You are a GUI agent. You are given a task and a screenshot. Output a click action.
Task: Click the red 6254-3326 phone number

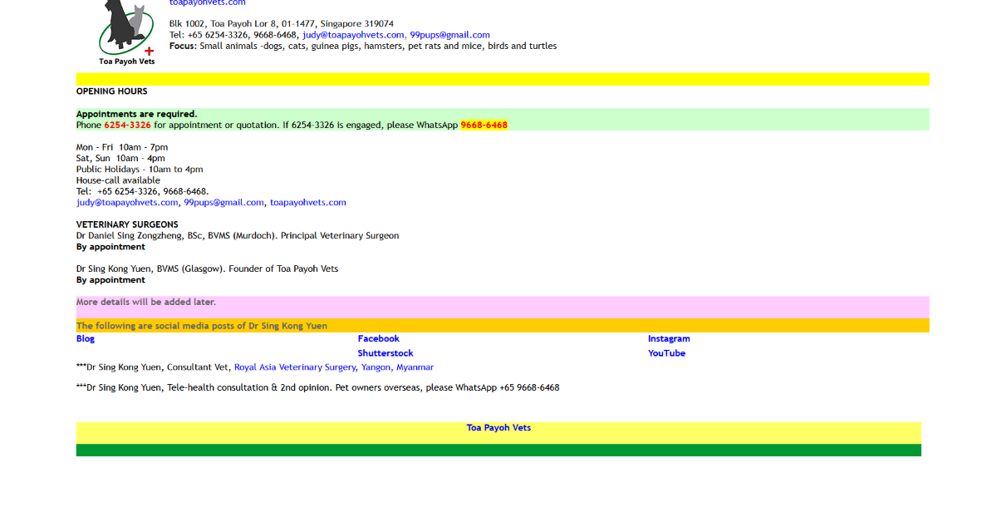point(127,125)
